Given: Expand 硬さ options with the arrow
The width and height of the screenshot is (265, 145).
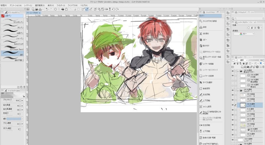Looking at the screenshot, I should tap(22, 119).
